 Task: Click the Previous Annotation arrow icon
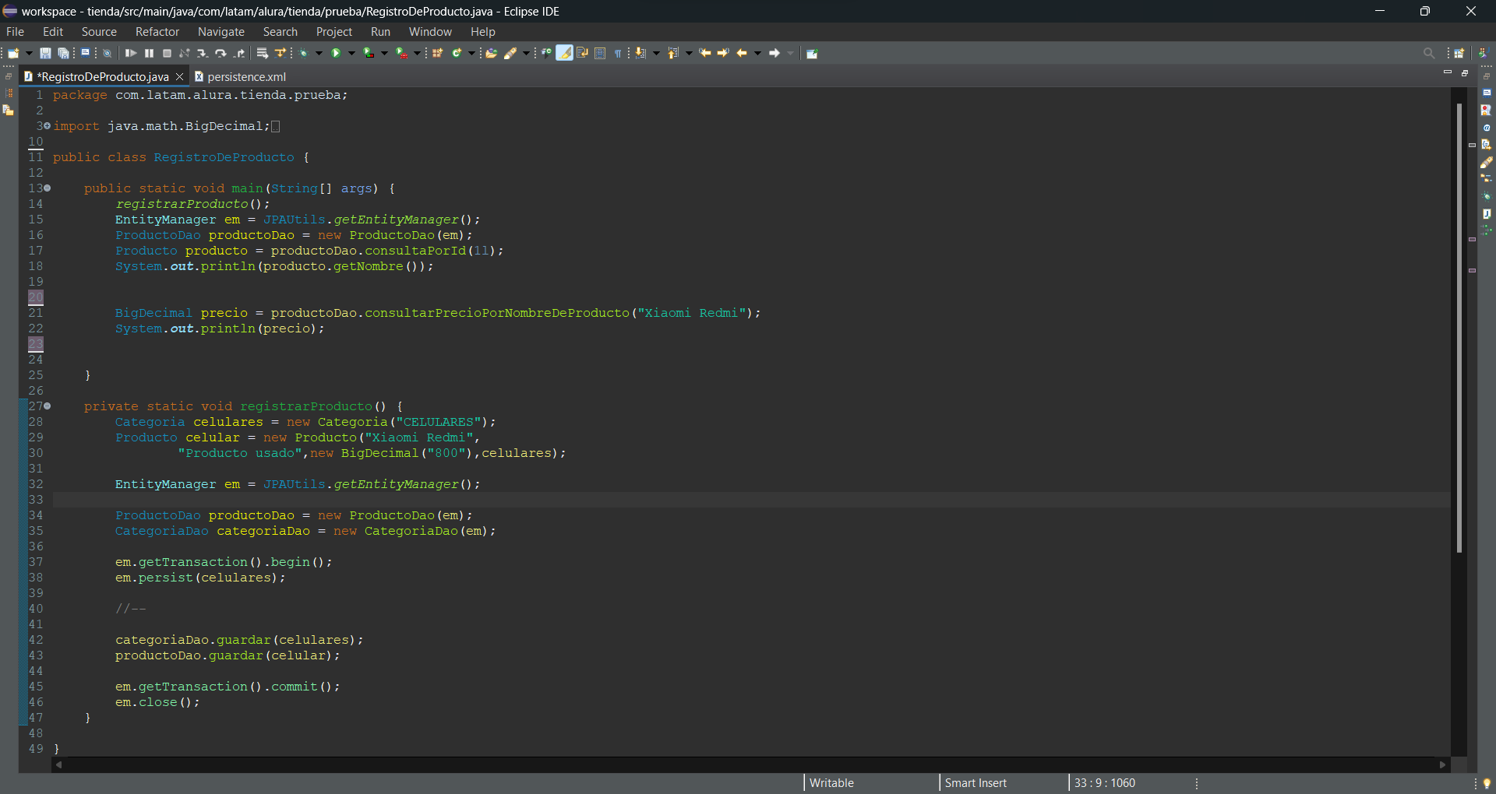tap(673, 53)
